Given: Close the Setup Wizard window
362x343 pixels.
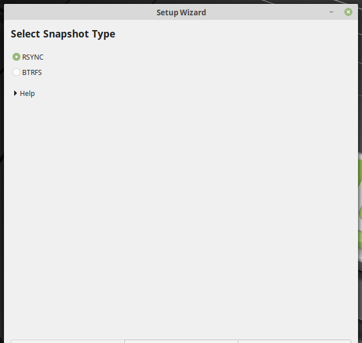Looking at the screenshot, I should coord(348,12).
